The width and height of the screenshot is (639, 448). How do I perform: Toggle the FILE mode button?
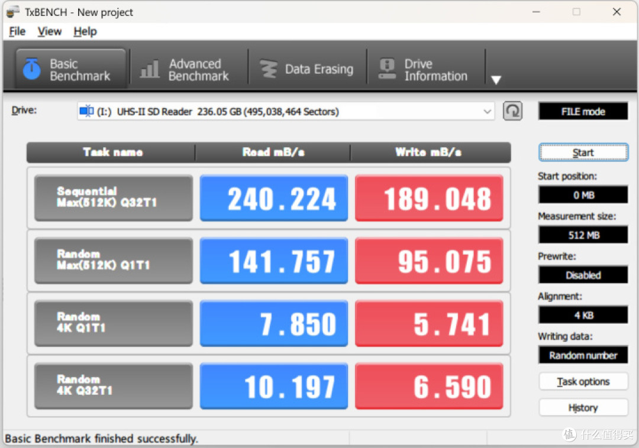[583, 112]
